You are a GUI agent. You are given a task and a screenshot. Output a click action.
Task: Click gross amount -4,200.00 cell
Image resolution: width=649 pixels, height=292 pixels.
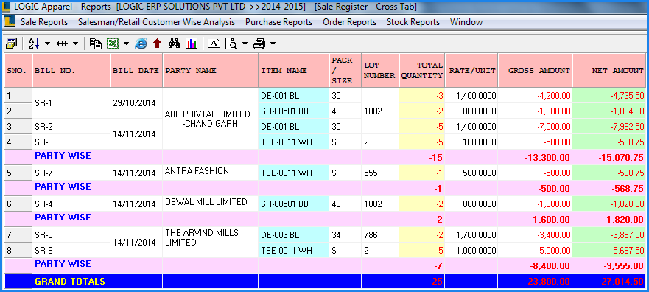coord(535,95)
